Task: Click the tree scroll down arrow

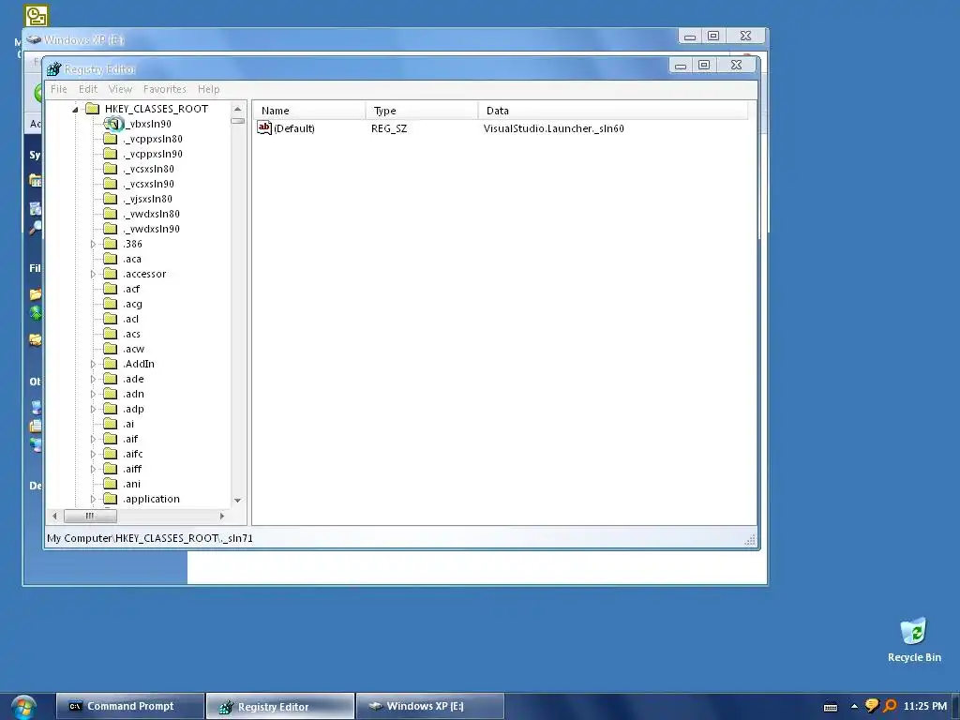Action: point(237,501)
